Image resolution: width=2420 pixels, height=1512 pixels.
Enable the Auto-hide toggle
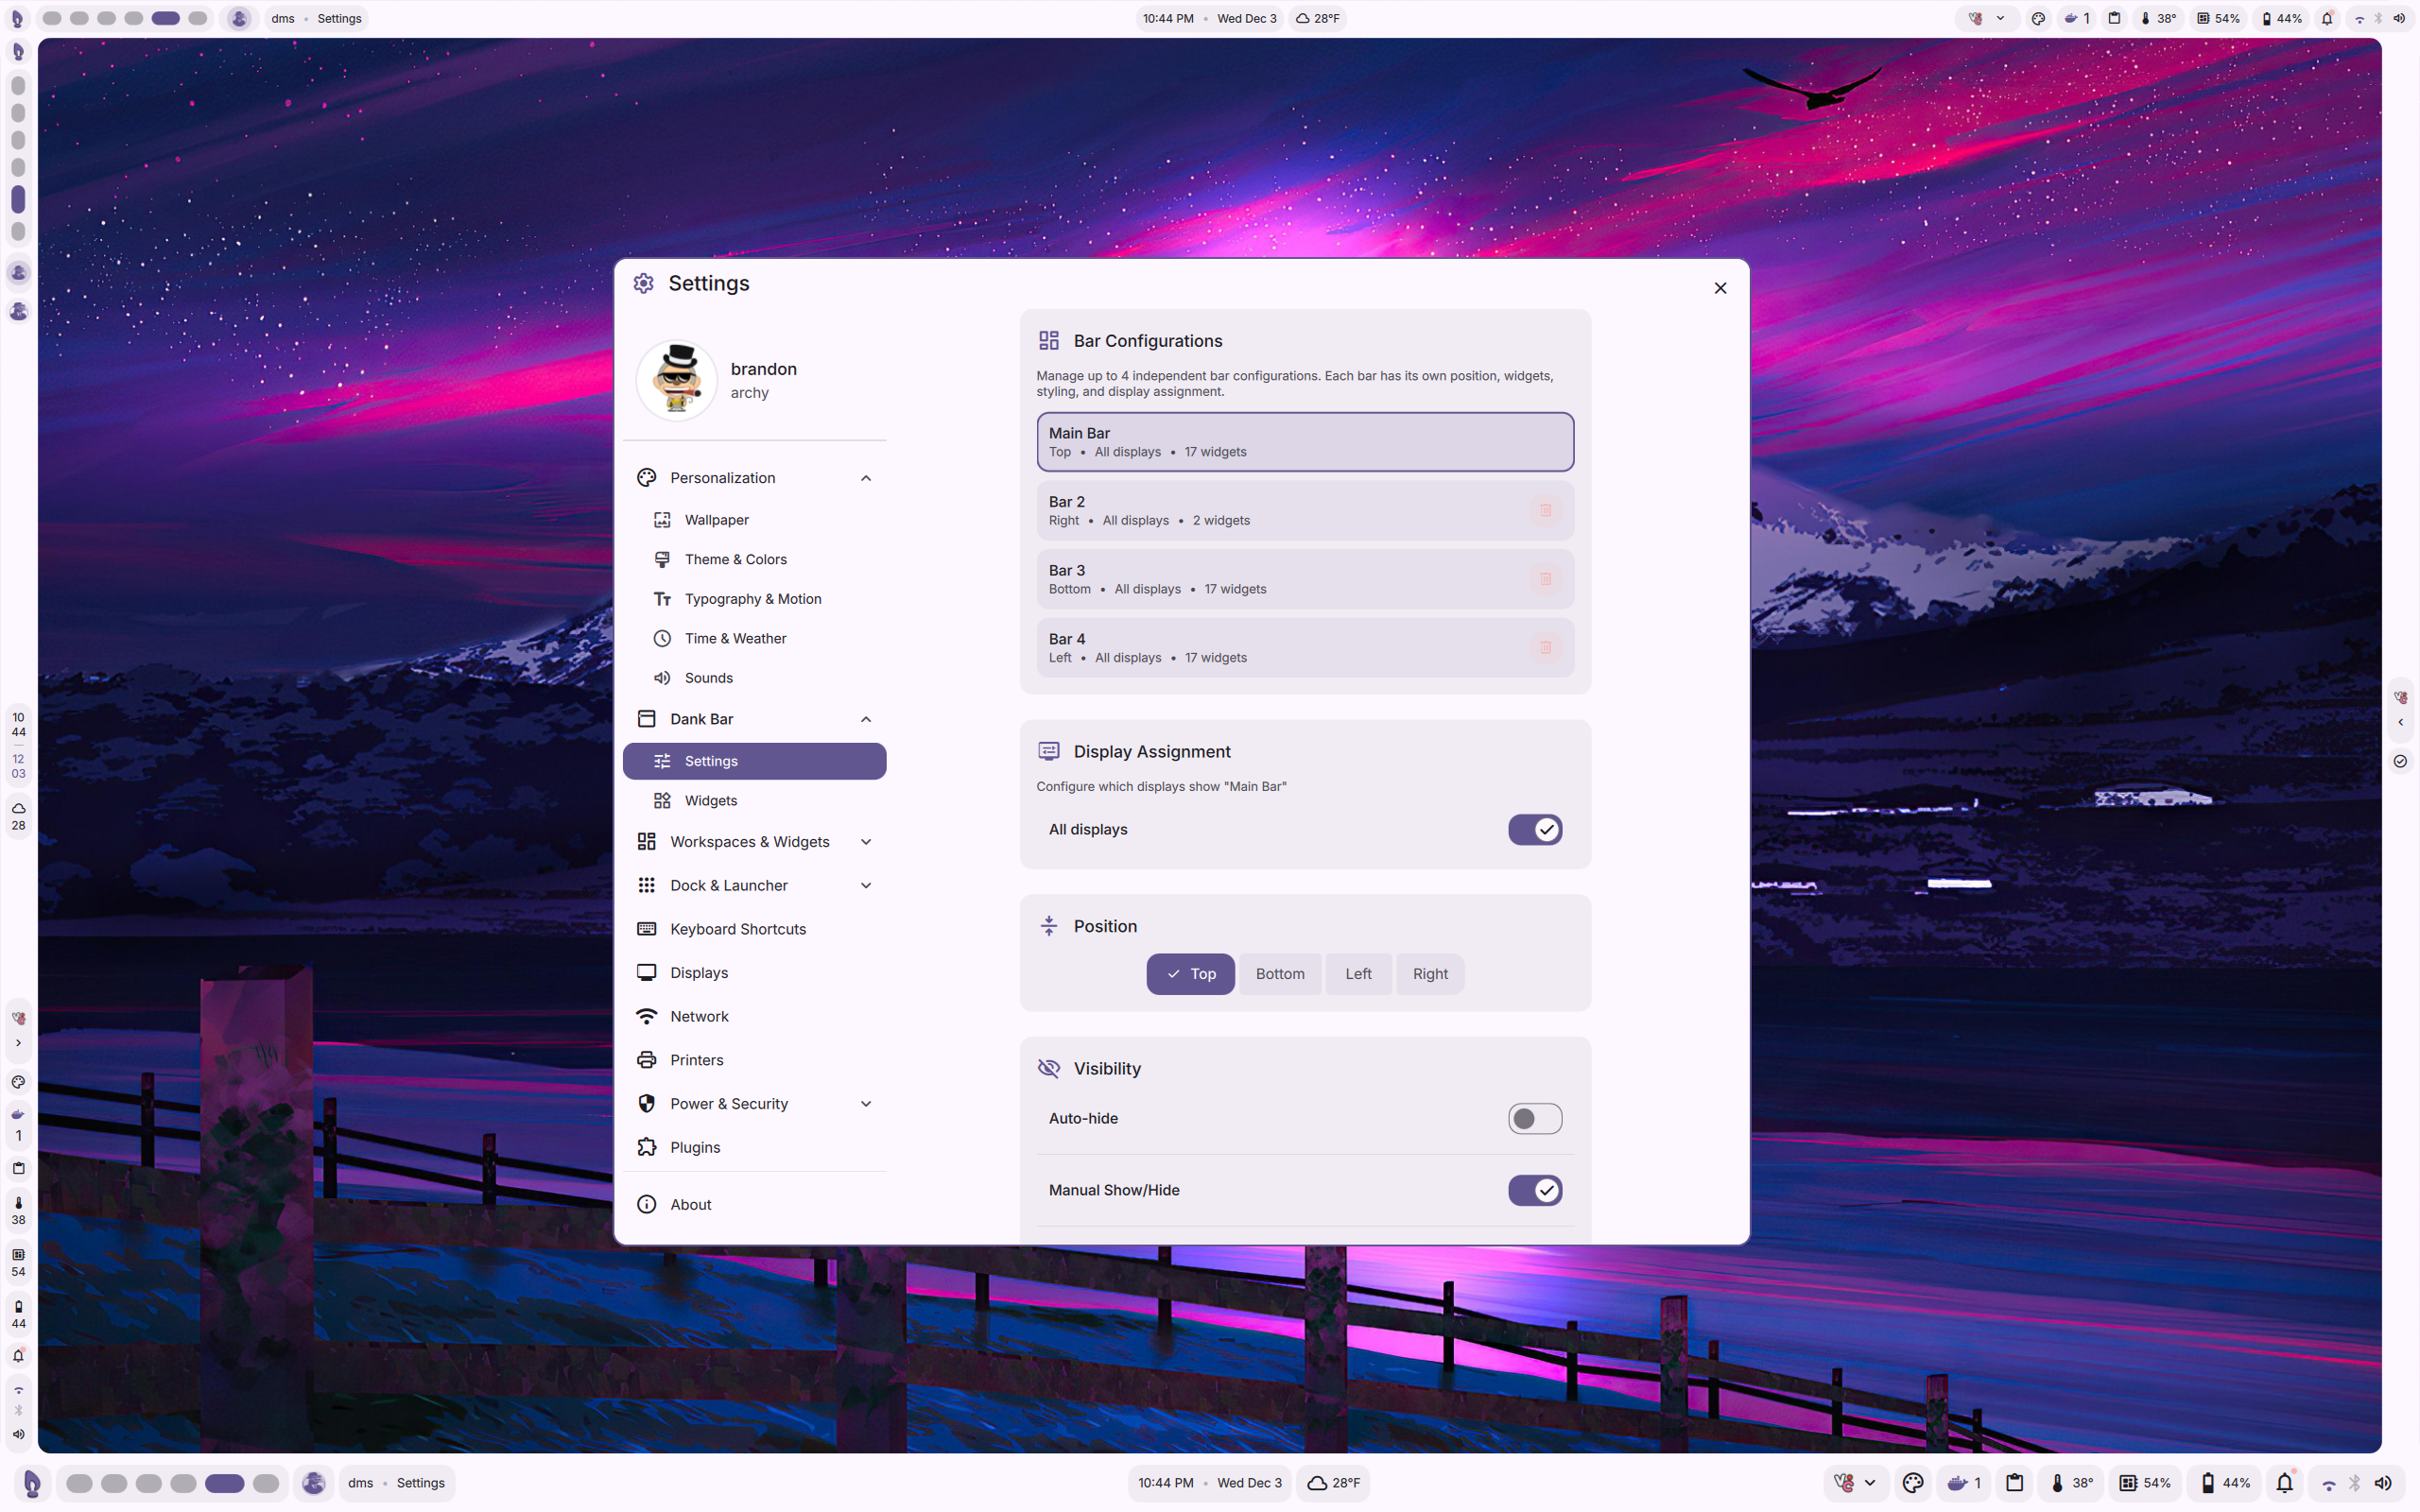[x=1534, y=1118]
